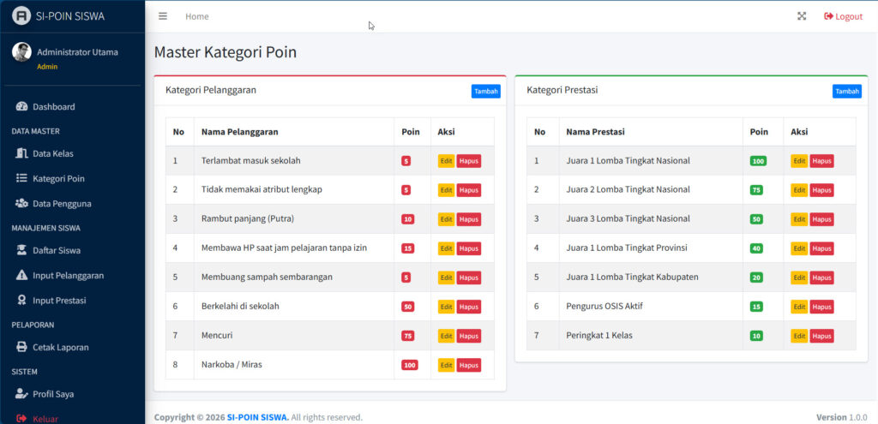Click the hamburger sidebar toggle icon

pos(163,16)
